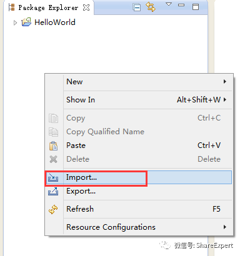Minimize the Package Explorer view
Image resolution: width=240 pixels, height=256 pixels.
click(x=181, y=5)
